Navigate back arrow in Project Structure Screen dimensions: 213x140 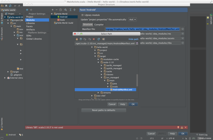[27, 10]
